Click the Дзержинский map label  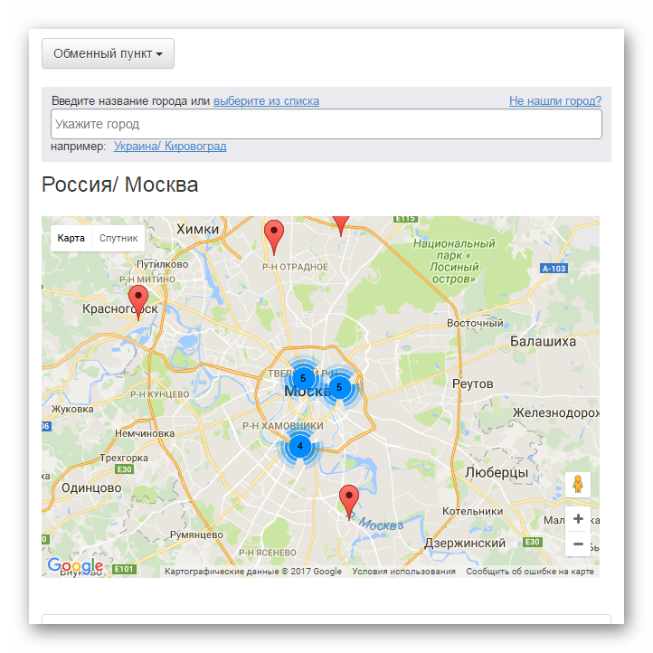[465, 543]
